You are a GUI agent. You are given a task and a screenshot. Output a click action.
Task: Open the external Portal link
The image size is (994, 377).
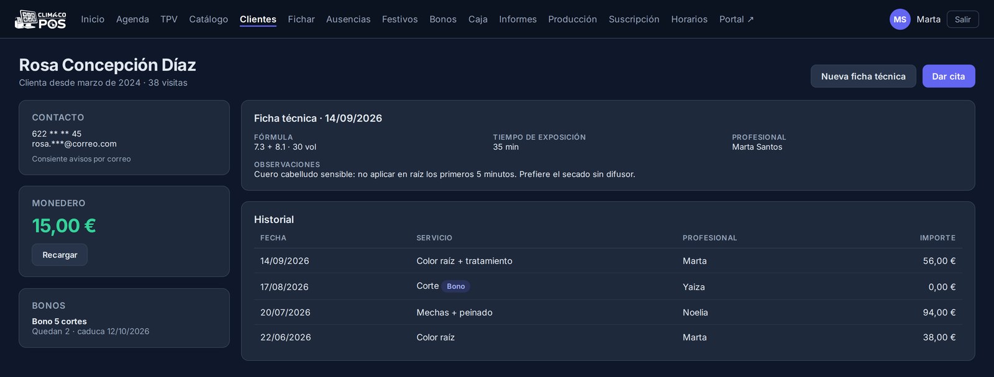click(x=737, y=19)
